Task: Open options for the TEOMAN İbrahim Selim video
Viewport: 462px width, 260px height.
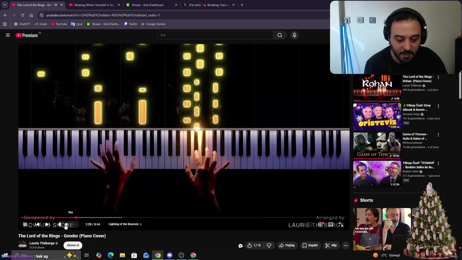Action: point(438,163)
